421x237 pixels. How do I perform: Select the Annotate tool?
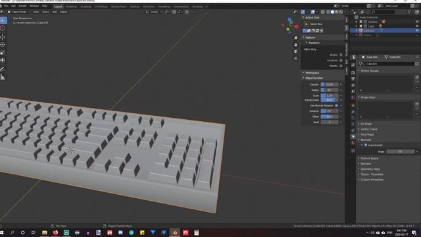(3, 69)
